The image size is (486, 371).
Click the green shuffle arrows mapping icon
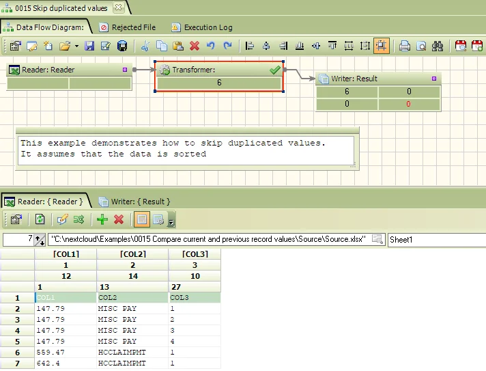[x=78, y=219]
